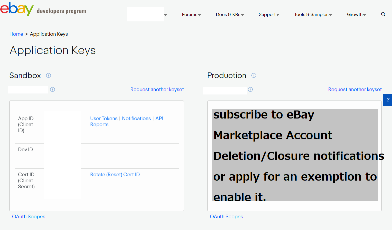The height and width of the screenshot is (230, 392).
Task: Click the info icon beside production keyset field
Action: (250, 89)
